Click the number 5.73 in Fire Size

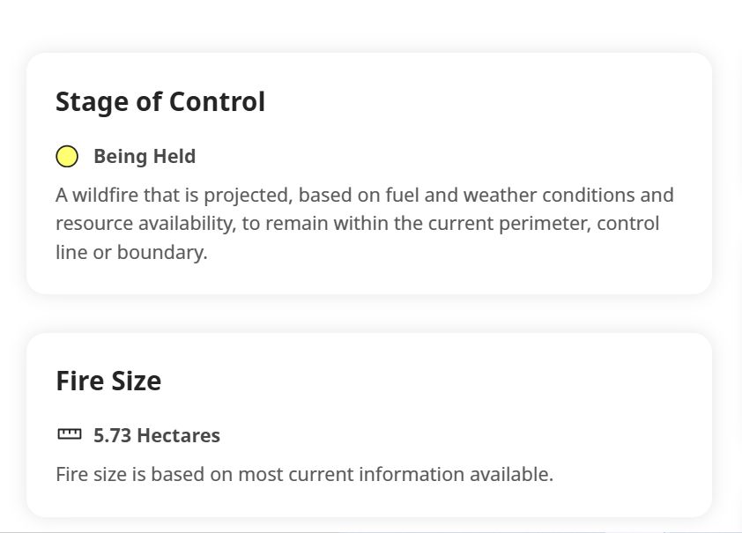pyautogui.click(x=112, y=435)
